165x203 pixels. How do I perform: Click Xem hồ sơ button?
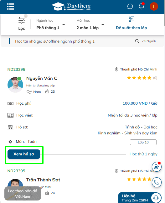(x=24, y=154)
